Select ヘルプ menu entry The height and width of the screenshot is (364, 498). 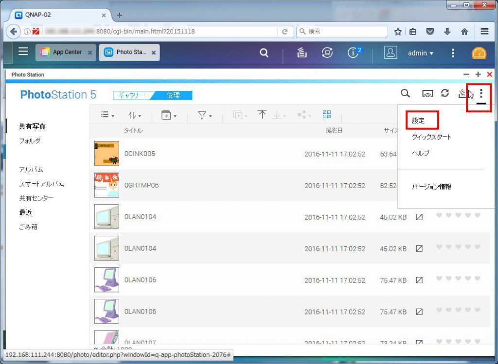421,153
